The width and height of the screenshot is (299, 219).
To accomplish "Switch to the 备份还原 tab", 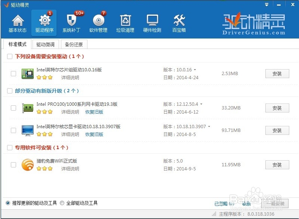I will (x=74, y=44).
